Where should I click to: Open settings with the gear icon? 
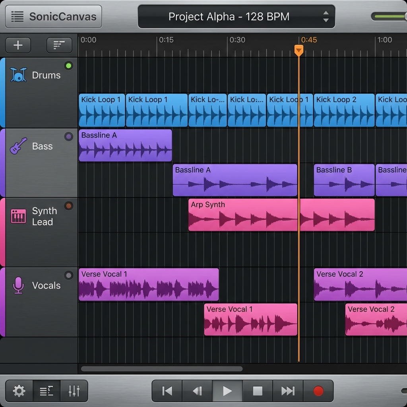19,391
